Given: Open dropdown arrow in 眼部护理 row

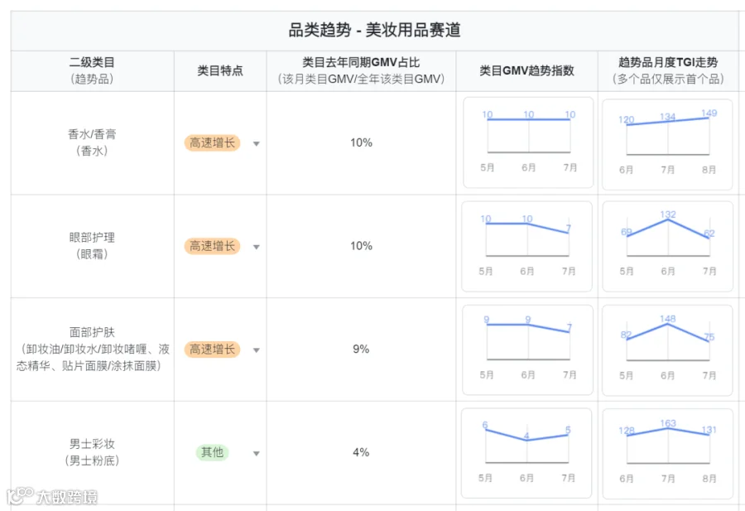Looking at the screenshot, I should pyautogui.click(x=256, y=247).
